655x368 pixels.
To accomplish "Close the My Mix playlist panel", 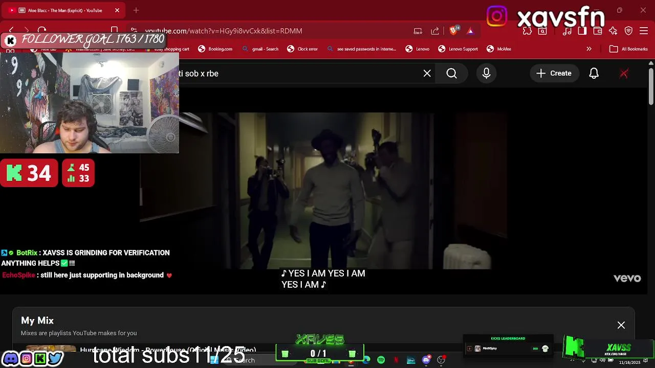I will pyautogui.click(x=621, y=325).
